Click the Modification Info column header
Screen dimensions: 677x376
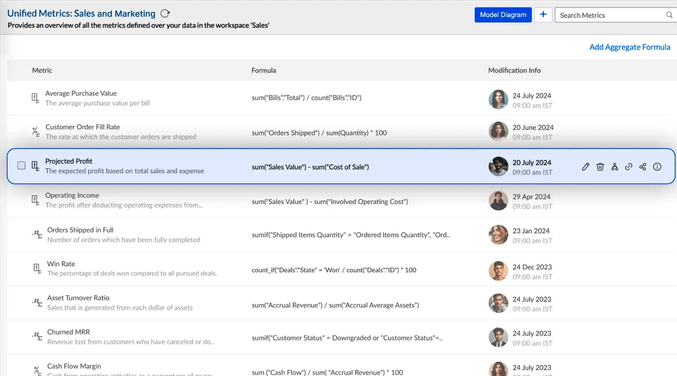click(x=514, y=70)
